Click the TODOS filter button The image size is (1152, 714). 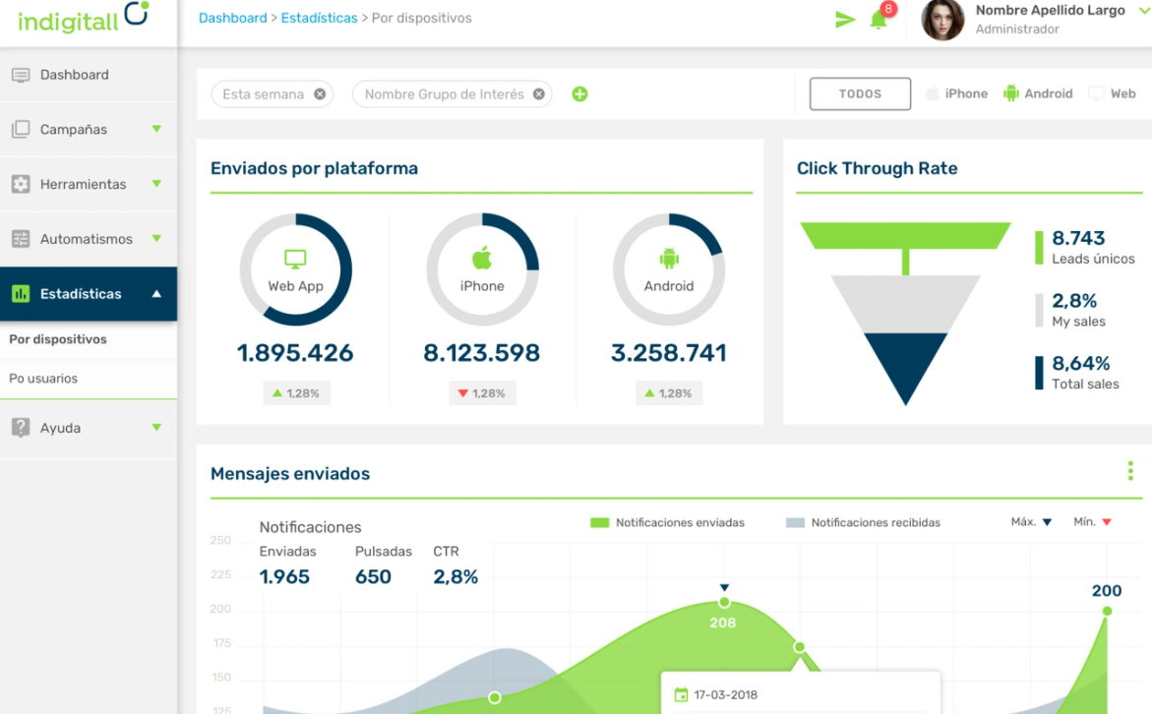(x=860, y=93)
